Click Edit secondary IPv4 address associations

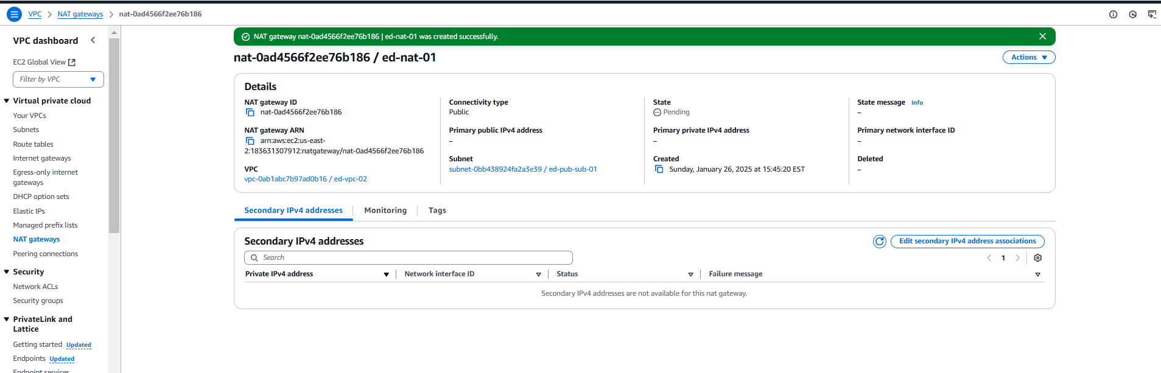(x=967, y=242)
